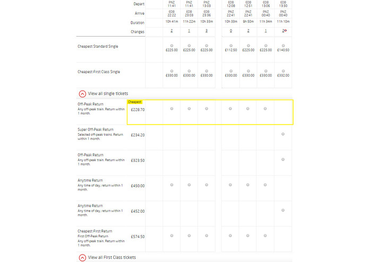The image size is (369, 262).
Task: Open changes link '2' for 9h 50m journey
Action: tap(248, 31)
